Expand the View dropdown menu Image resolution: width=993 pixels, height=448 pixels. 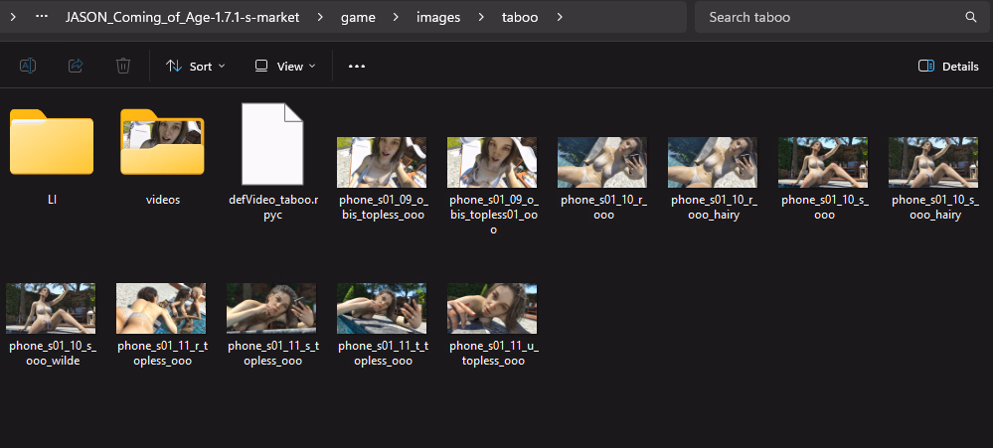(x=285, y=66)
